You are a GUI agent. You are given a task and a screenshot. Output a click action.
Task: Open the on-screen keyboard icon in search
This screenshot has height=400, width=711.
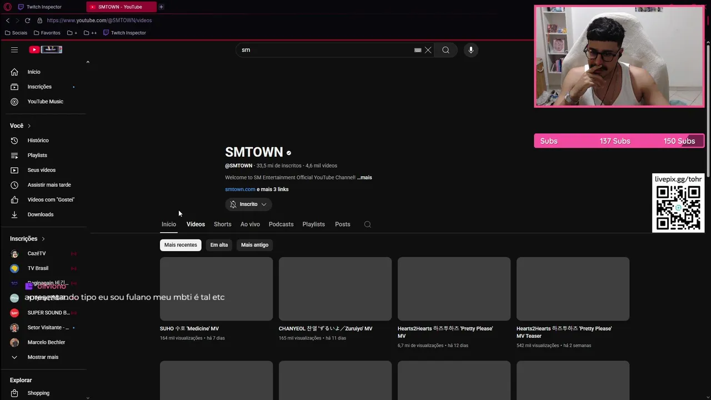point(418,50)
